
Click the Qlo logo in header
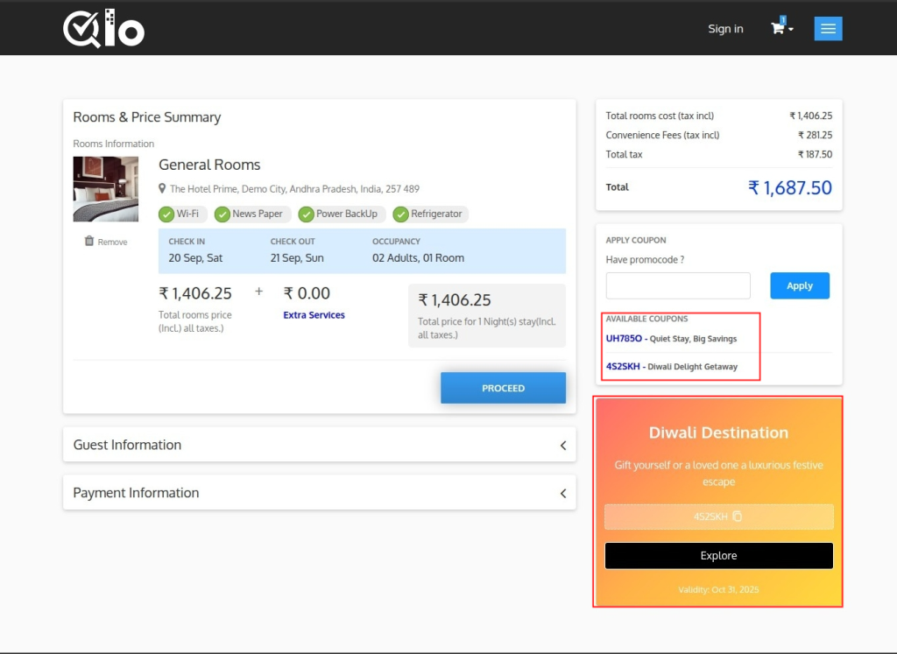click(x=103, y=29)
